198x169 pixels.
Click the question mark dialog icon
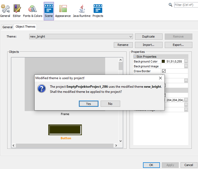point(41,89)
